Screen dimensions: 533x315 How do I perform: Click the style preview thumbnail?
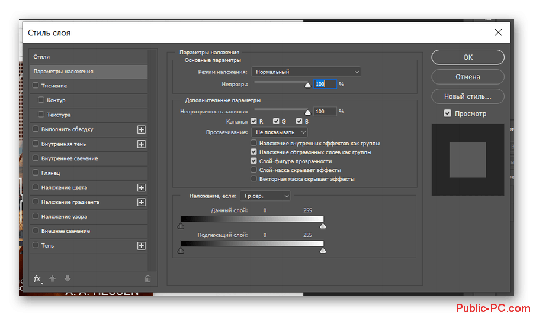point(468,160)
